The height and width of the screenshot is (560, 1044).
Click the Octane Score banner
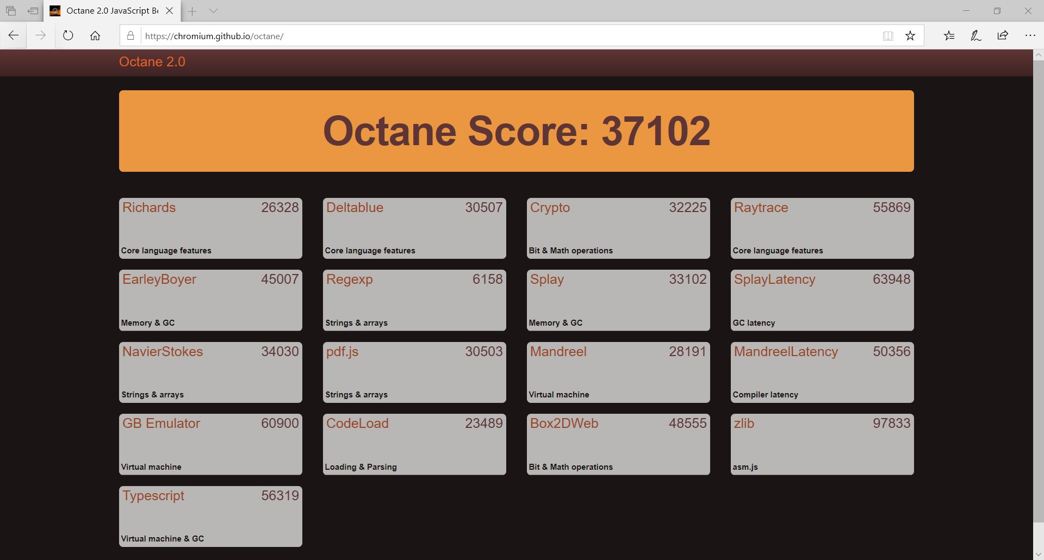coord(517,131)
